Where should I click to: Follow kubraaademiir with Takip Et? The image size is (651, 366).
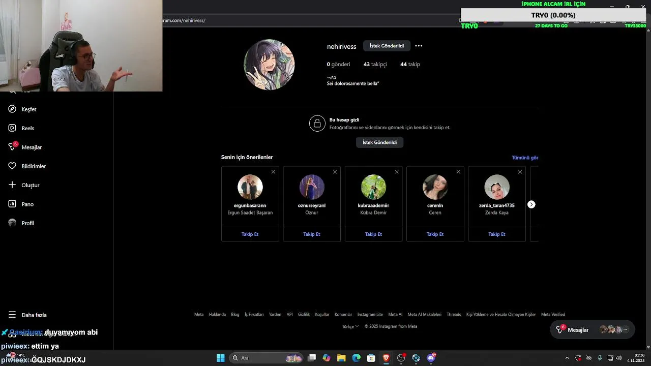(x=373, y=234)
